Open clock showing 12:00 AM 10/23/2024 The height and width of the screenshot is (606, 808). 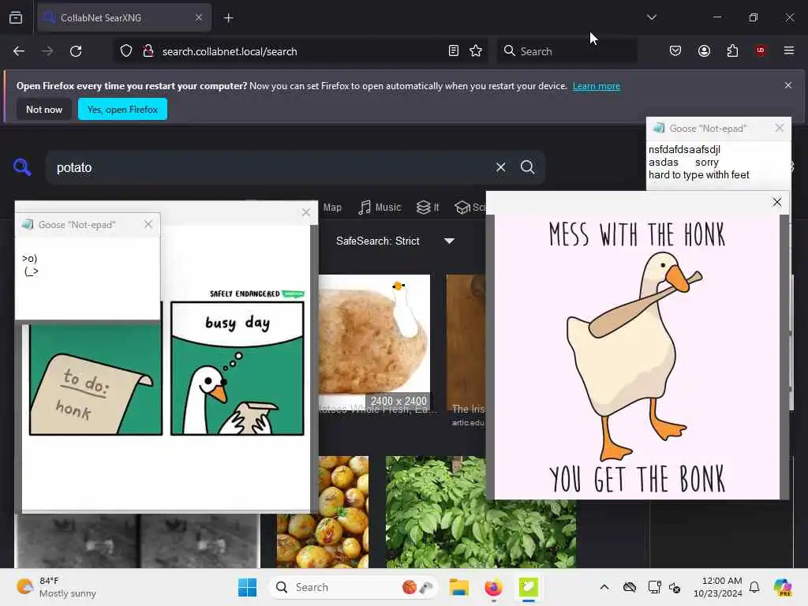pos(718,587)
